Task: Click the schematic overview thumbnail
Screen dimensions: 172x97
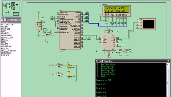Action: [11, 9]
